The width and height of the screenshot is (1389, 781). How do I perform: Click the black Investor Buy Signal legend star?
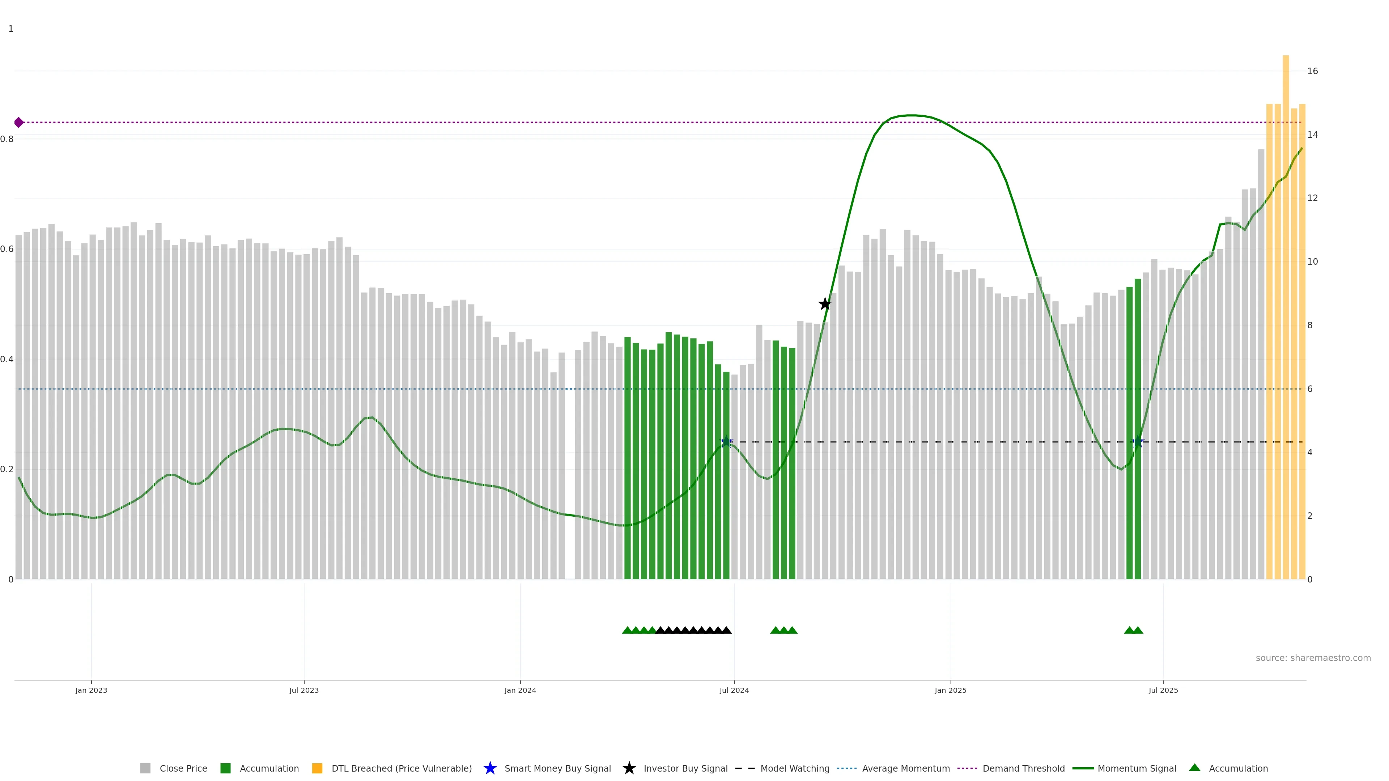(x=629, y=768)
